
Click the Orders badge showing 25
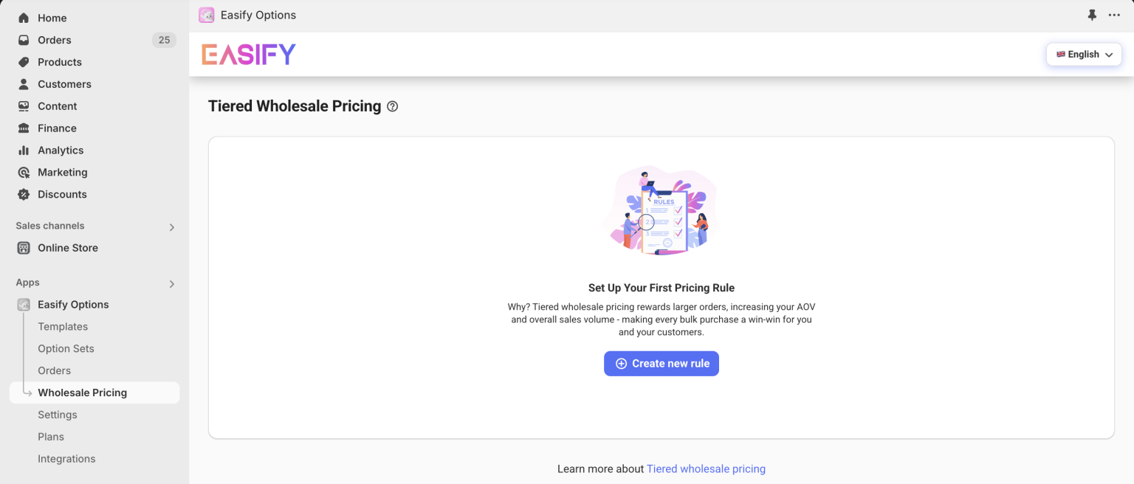pos(164,40)
